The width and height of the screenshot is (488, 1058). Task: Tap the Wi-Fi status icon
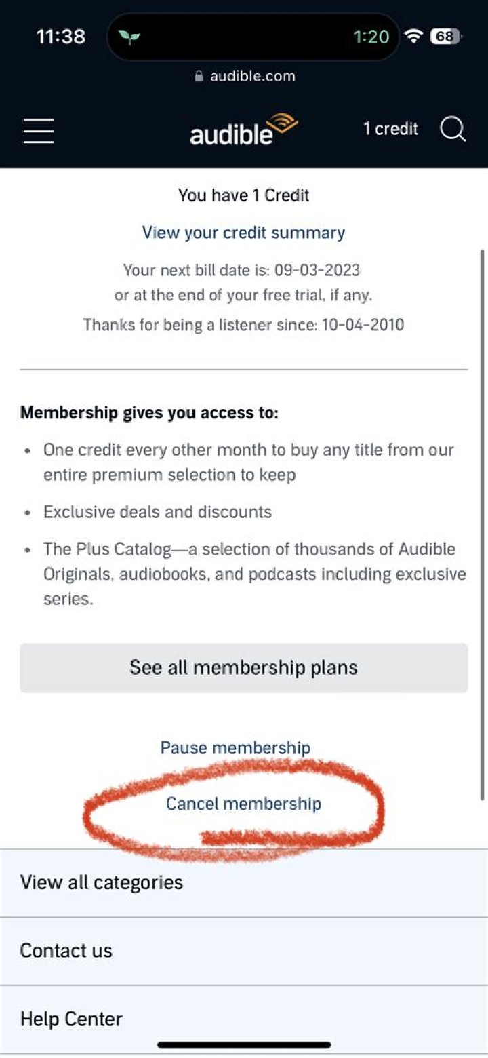[413, 36]
